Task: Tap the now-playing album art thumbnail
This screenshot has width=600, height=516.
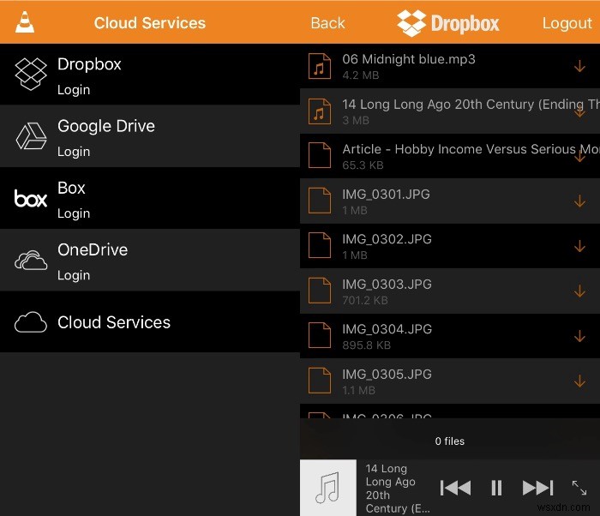Action: [328, 488]
